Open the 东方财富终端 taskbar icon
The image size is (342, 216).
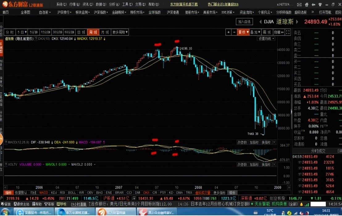pos(102,212)
